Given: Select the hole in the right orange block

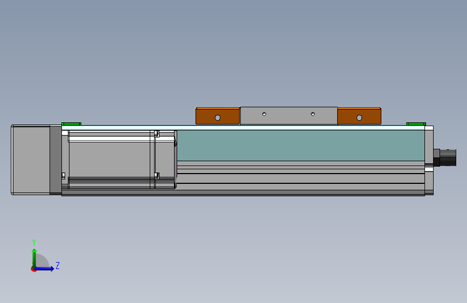Looking at the screenshot, I should tap(359, 118).
